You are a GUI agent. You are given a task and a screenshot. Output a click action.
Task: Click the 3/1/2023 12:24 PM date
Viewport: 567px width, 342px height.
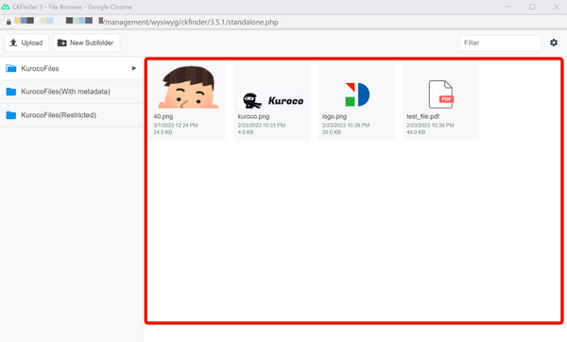coord(176,125)
